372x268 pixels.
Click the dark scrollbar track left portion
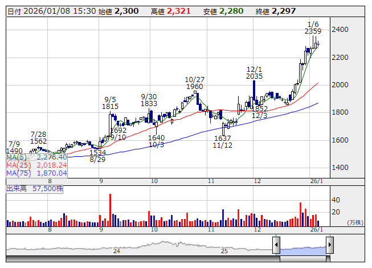[x=143, y=259]
